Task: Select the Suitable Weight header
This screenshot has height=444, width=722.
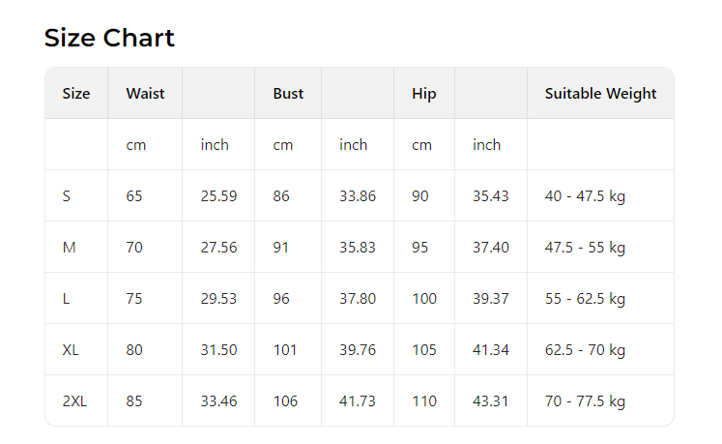Action: pos(600,94)
